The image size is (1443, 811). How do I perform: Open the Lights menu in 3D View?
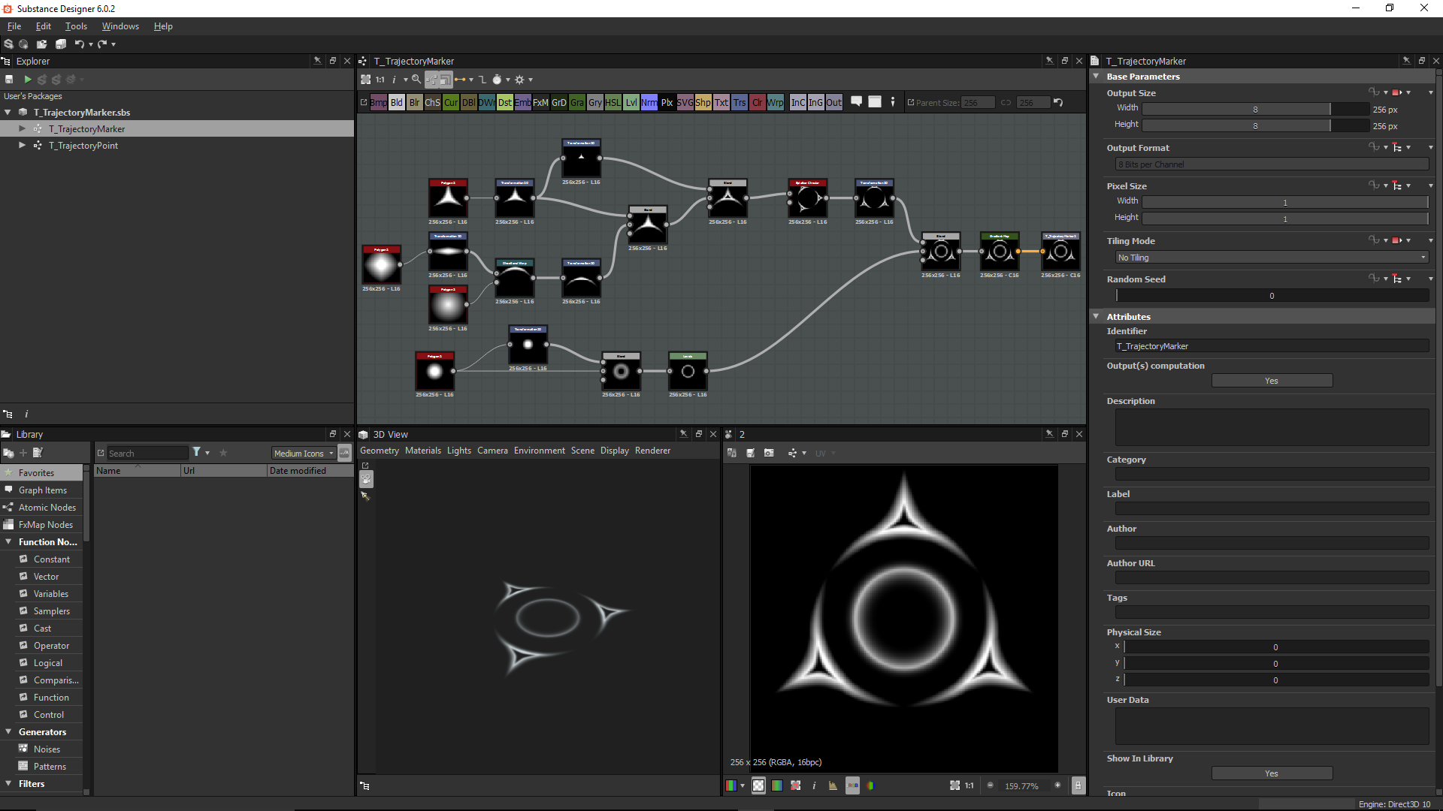pos(458,451)
